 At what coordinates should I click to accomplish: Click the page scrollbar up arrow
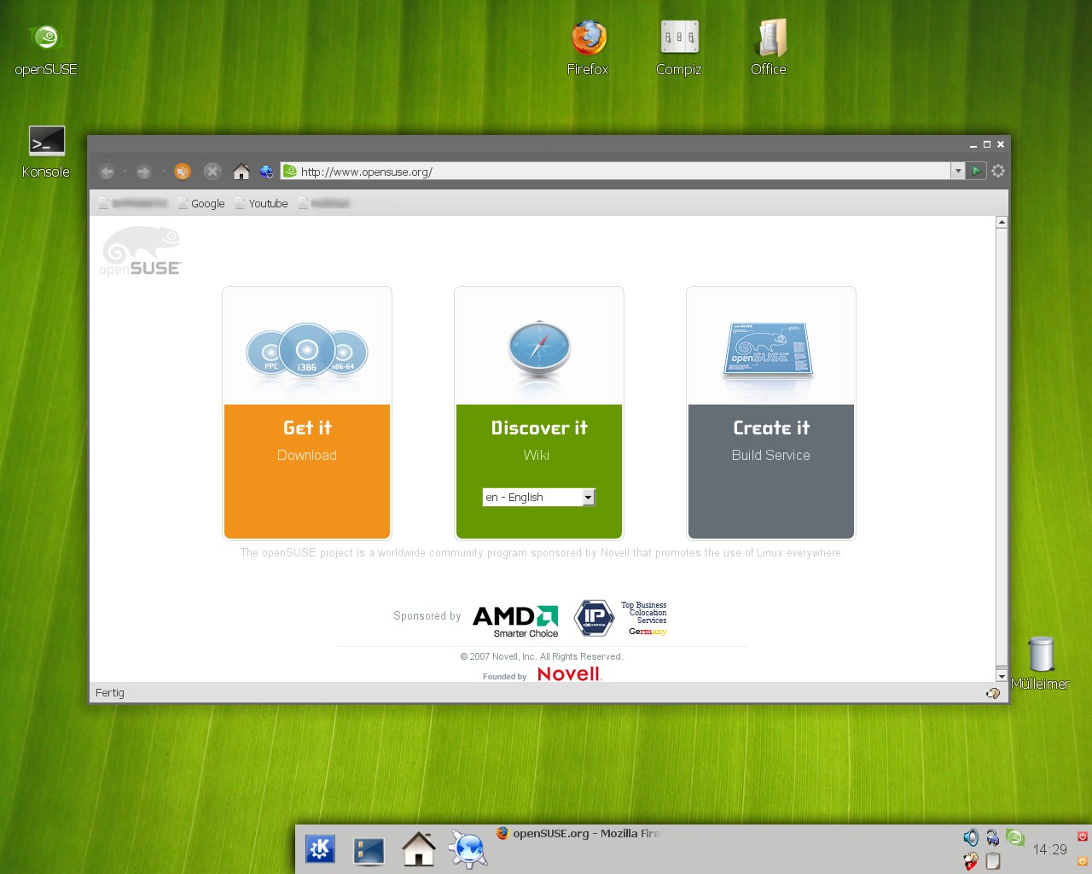1002,222
